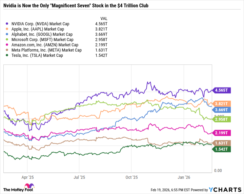
Task: Click Microsoft green legend dot
Action: click(7, 40)
